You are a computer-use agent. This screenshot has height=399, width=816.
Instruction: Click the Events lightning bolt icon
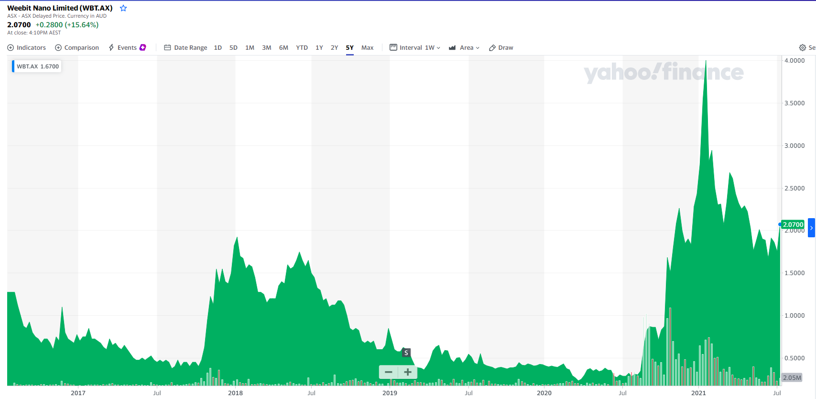(111, 47)
